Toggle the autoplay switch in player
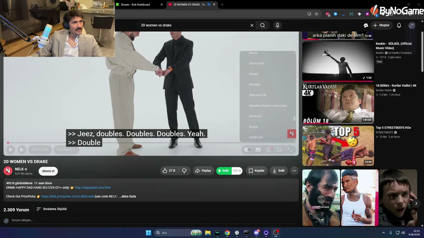The image size is (424, 238). coord(247,150)
